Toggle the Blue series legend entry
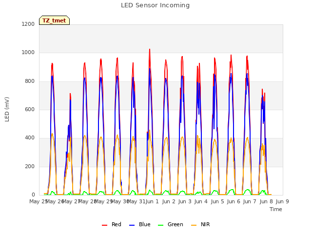This screenshot has width=312, height=234. pyautogui.click(x=140, y=224)
